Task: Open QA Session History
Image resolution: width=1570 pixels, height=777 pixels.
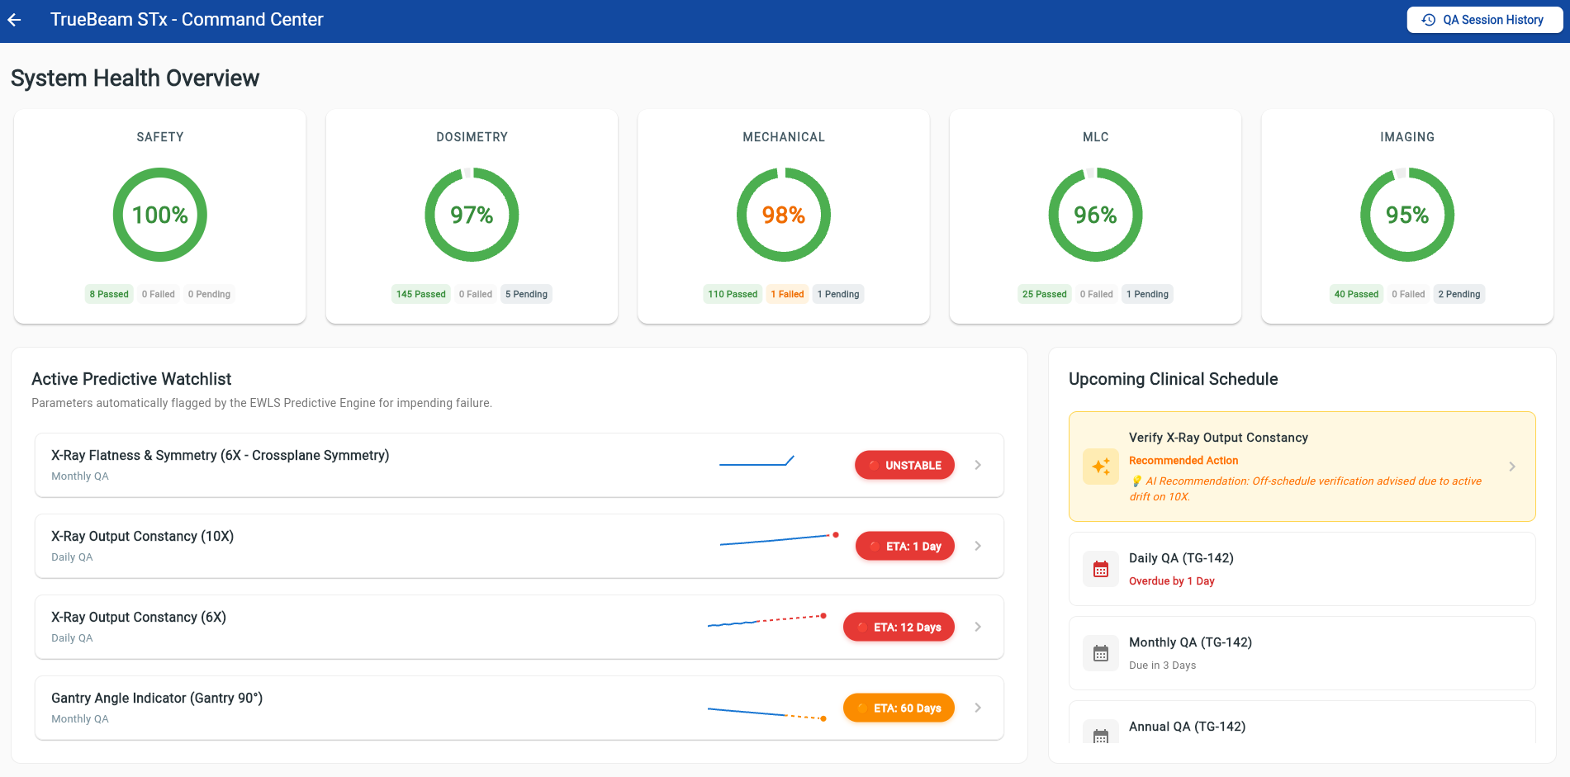Action: [x=1484, y=20]
